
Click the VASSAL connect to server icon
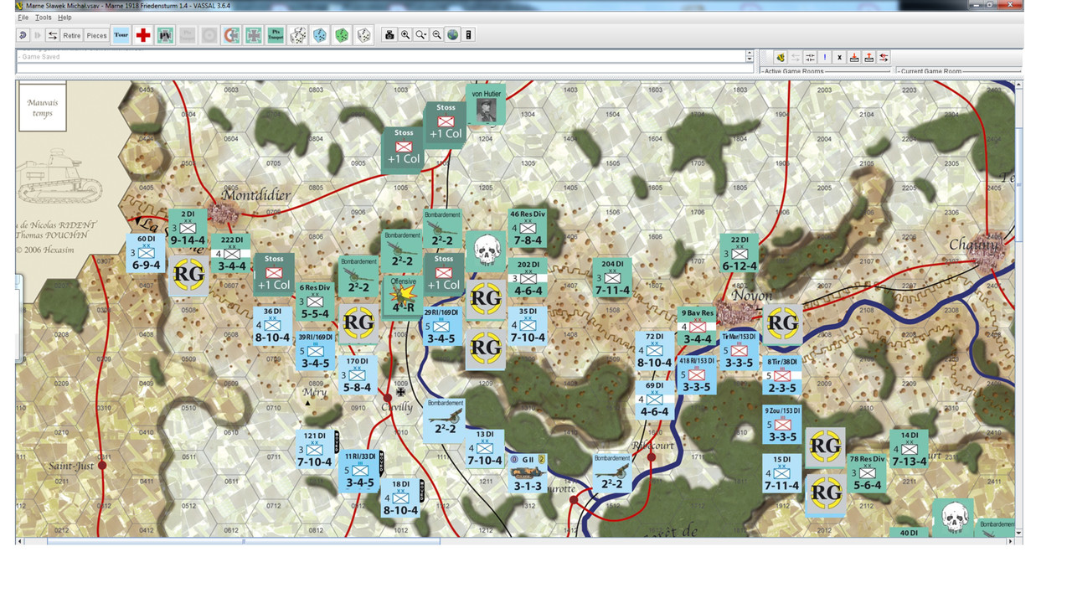tap(780, 57)
